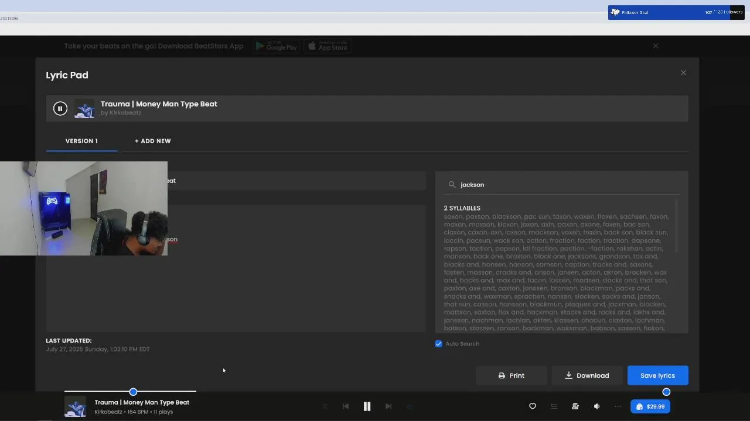This screenshot has height=421, width=750.
Task: Toggle repeat in the bottom player
Action: [410, 406]
